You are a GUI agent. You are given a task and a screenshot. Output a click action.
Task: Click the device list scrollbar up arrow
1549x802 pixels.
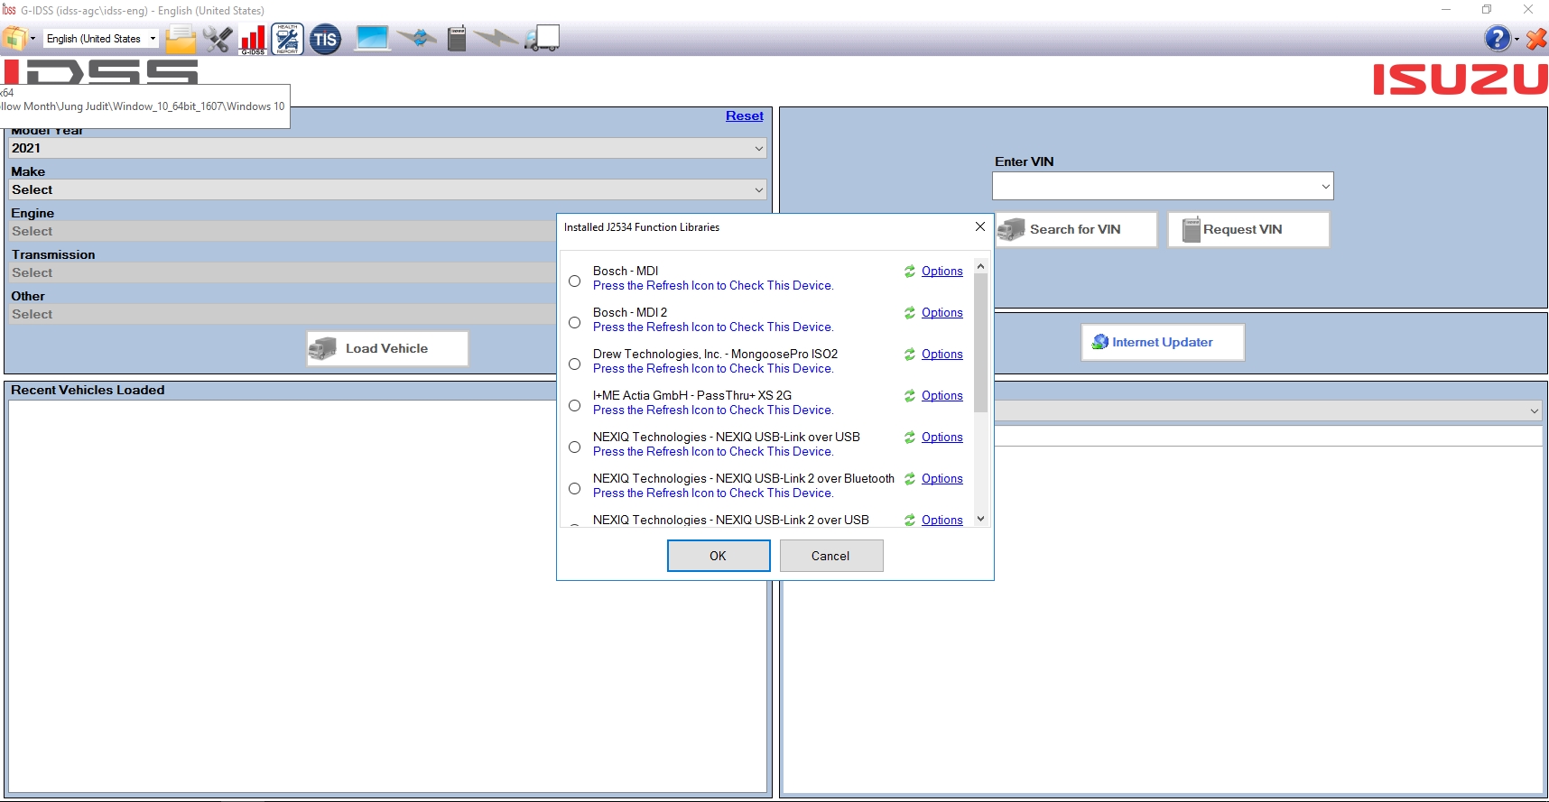(x=980, y=266)
